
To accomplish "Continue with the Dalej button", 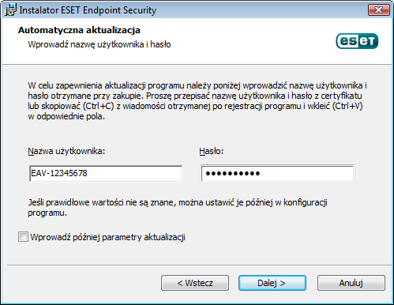I will [x=272, y=283].
